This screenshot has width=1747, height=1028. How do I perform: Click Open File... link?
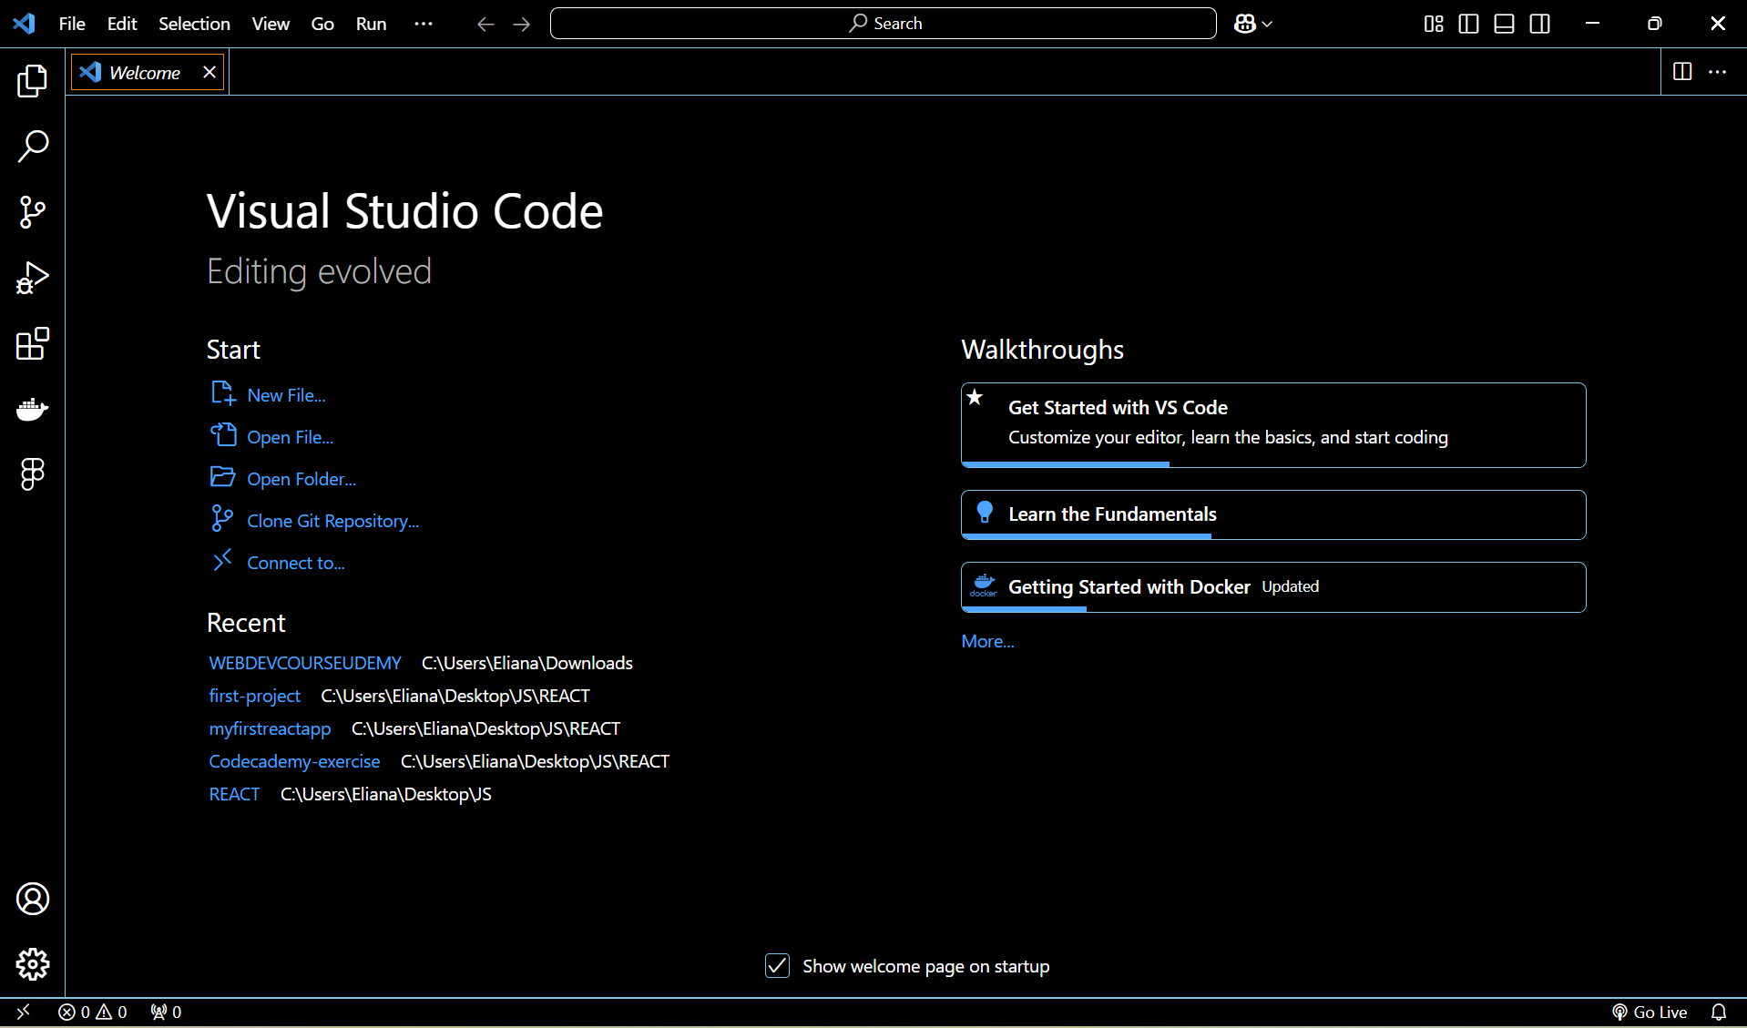pyautogui.click(x=290, y=437)
